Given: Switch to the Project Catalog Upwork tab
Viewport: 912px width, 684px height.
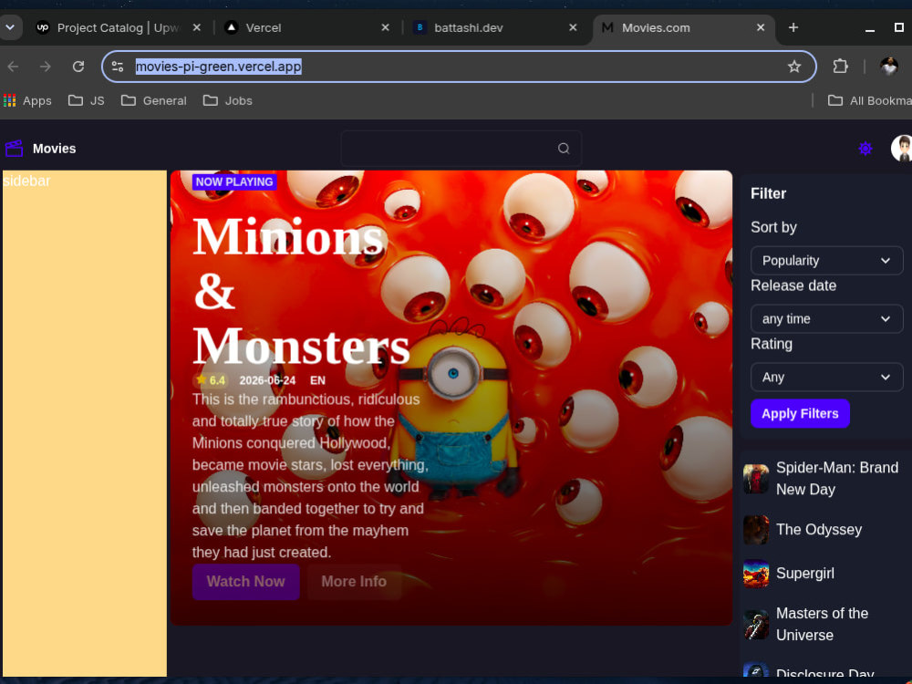Looking at the screenshot, I should click(118, 27).
